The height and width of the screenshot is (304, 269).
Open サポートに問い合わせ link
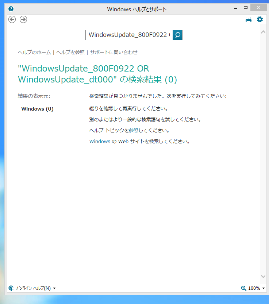114,52
